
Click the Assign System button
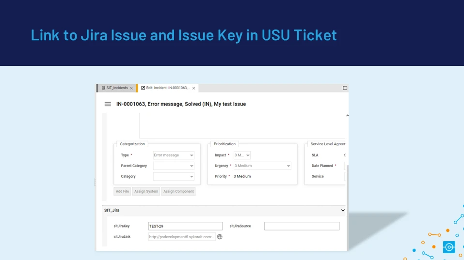(x=146, y=191)
